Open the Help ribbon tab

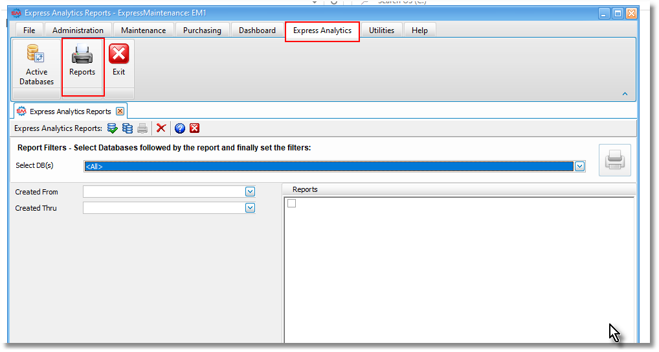tap(419, 30)
